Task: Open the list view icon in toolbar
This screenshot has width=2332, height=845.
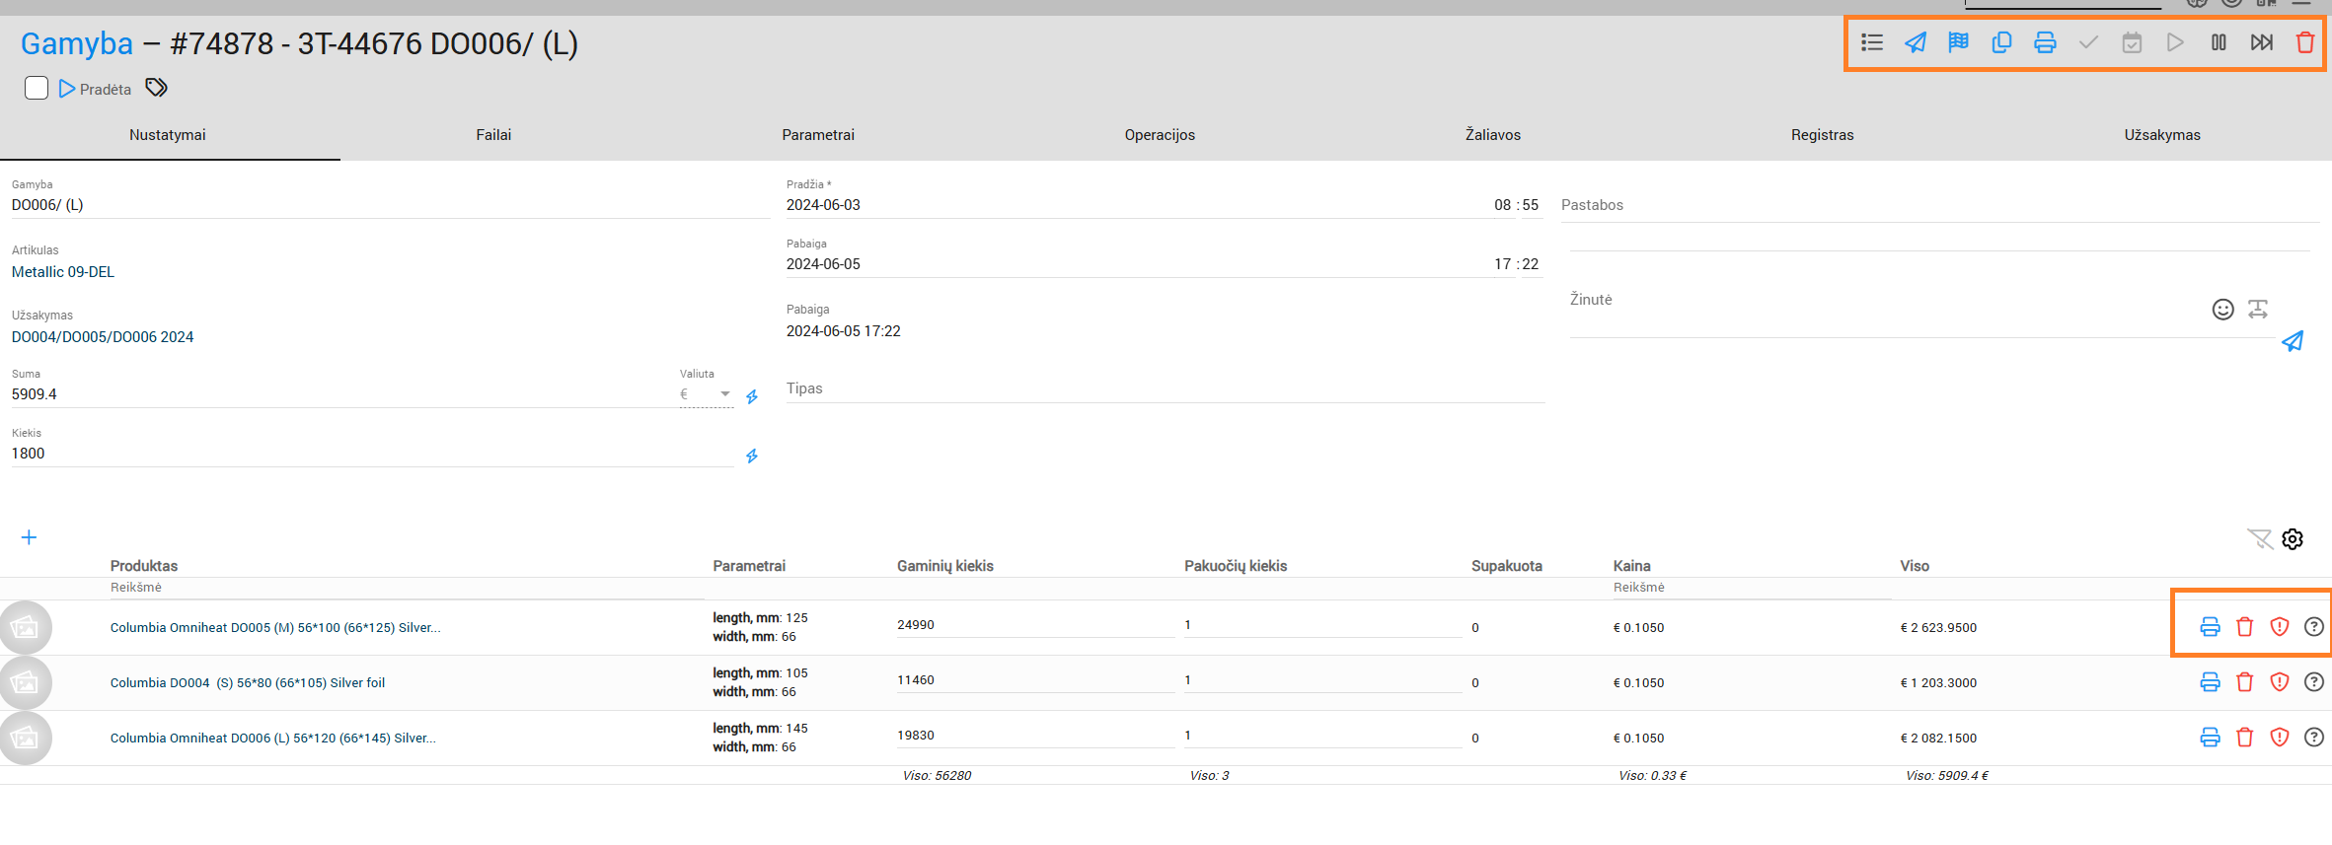Action: tap(1871, 42)
